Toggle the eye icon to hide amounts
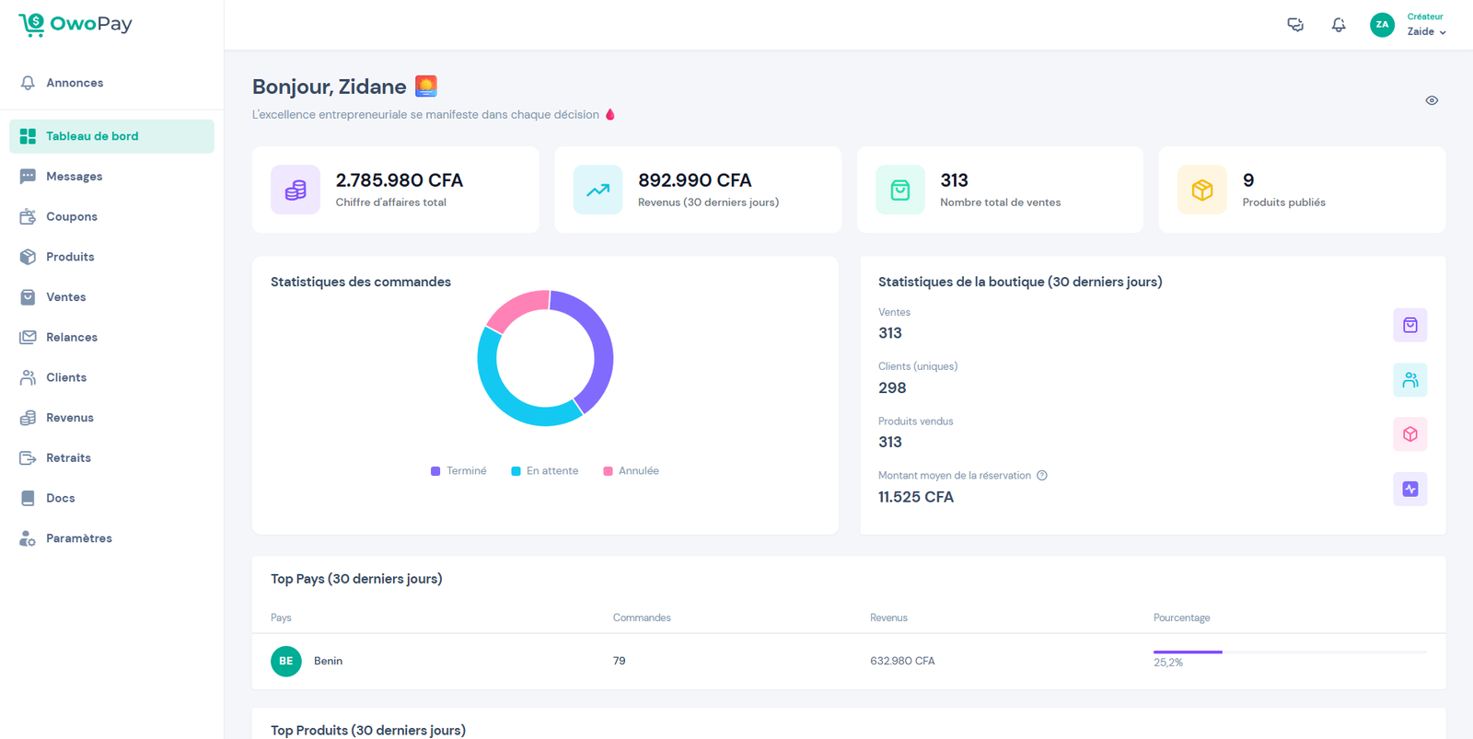Image resolution: width=1473 pixels, height=739 pixels. click(1432, 100)
